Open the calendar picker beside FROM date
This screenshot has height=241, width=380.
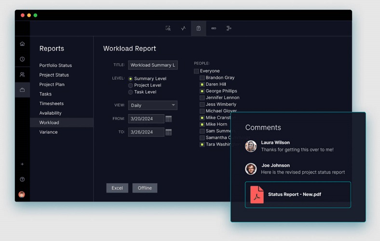pyautogui.click(x=169, y=119)
